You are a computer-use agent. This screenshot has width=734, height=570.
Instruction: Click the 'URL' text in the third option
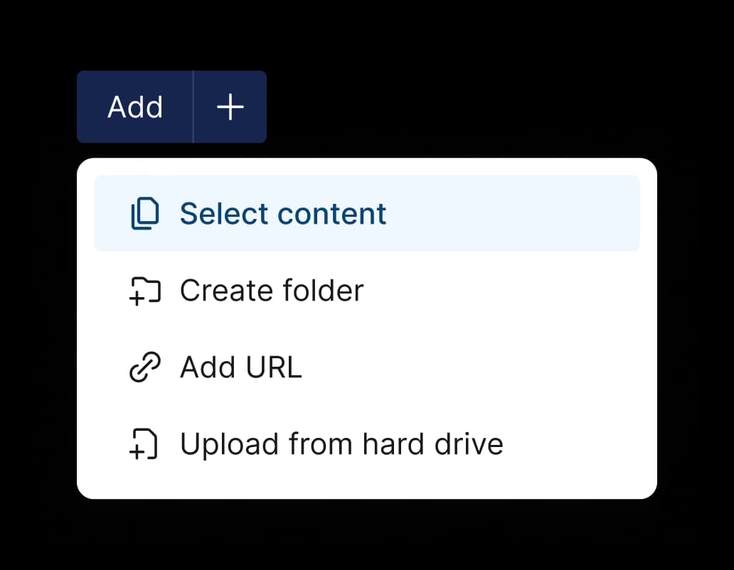tap(273, 367)
